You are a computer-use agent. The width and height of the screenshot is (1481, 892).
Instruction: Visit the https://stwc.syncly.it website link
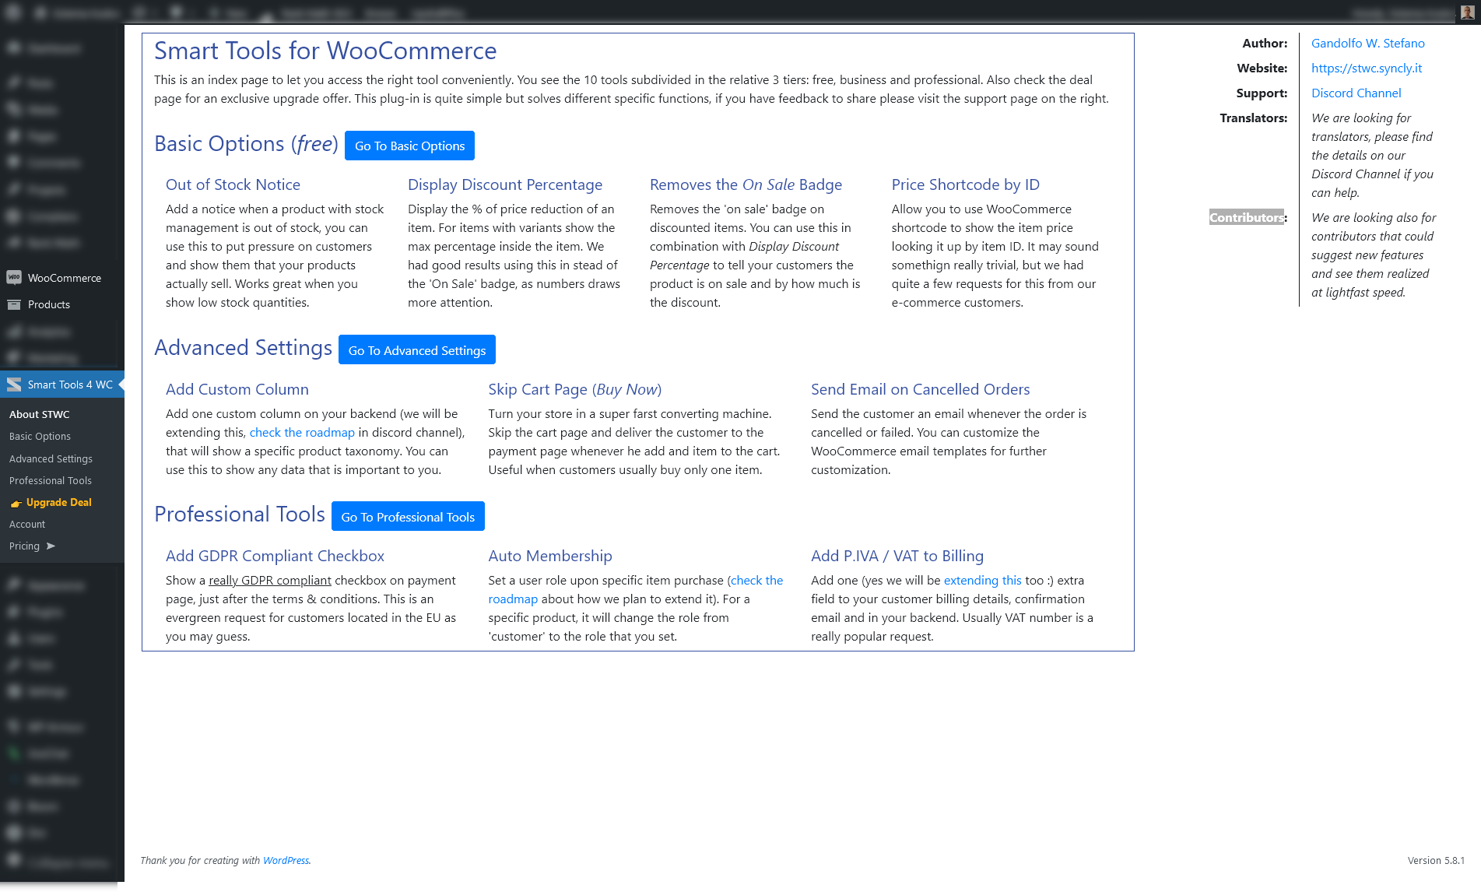(1367, 68)
